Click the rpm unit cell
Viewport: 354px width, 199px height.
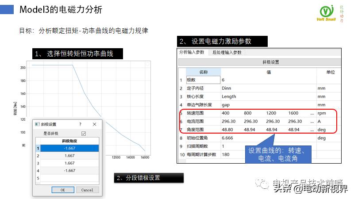pyautogui.click(x=322, y=113)
